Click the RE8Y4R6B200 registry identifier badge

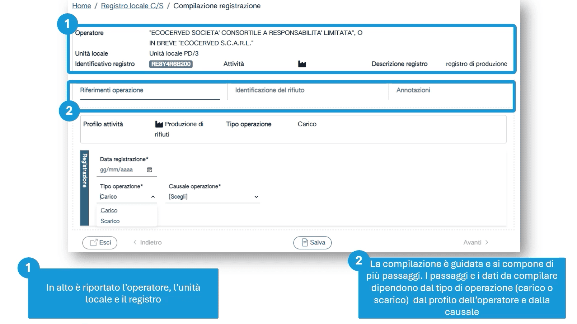[x=171, y=64]
